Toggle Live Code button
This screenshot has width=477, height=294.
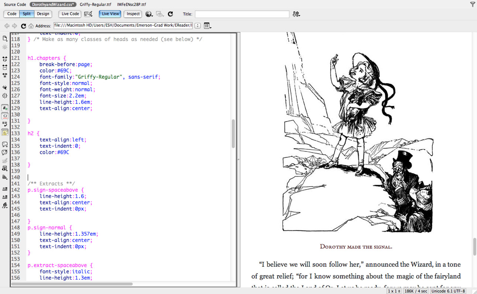[x=70, y=14]
